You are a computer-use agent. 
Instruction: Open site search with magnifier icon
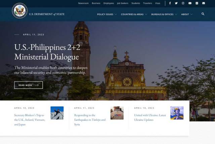(203, 14)
